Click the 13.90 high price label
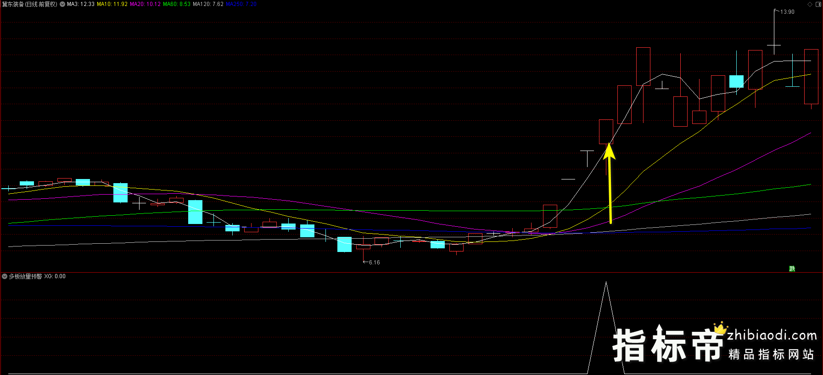 787,12
